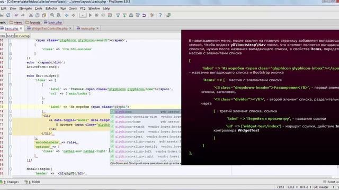
Task: Choose glyphicon-align-justify from the completion list
Action: click(146, 147)
